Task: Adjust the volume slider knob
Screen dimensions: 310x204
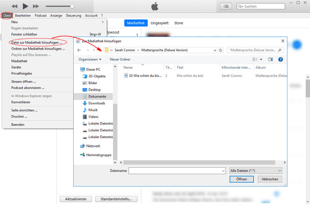Action: click(72, 6)
